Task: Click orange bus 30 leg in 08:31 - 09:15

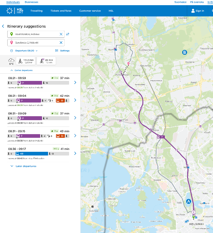Action: (x=60, y=136)
